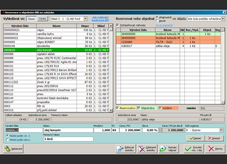
Task: Sort the stock list by Výrobní číslo header
Action: point(20,26)
